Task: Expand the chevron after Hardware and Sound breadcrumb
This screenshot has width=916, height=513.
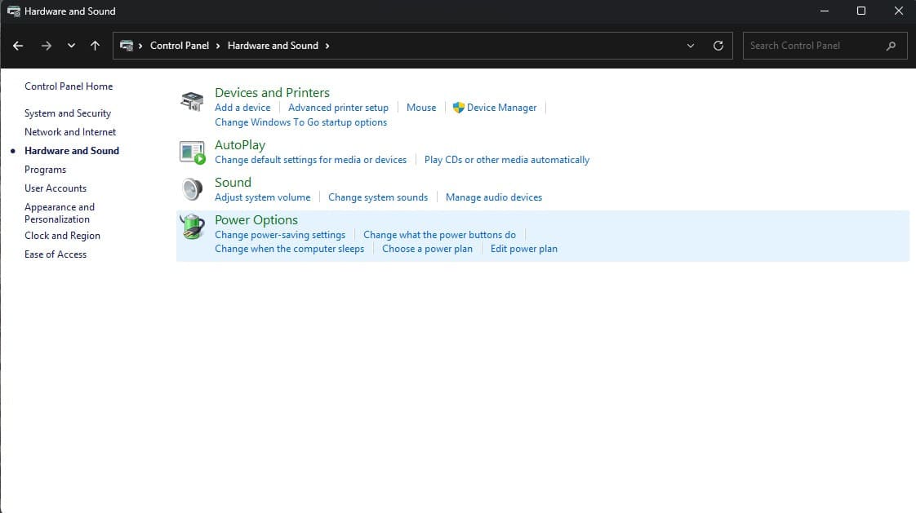Action: (x=327, y=46)
